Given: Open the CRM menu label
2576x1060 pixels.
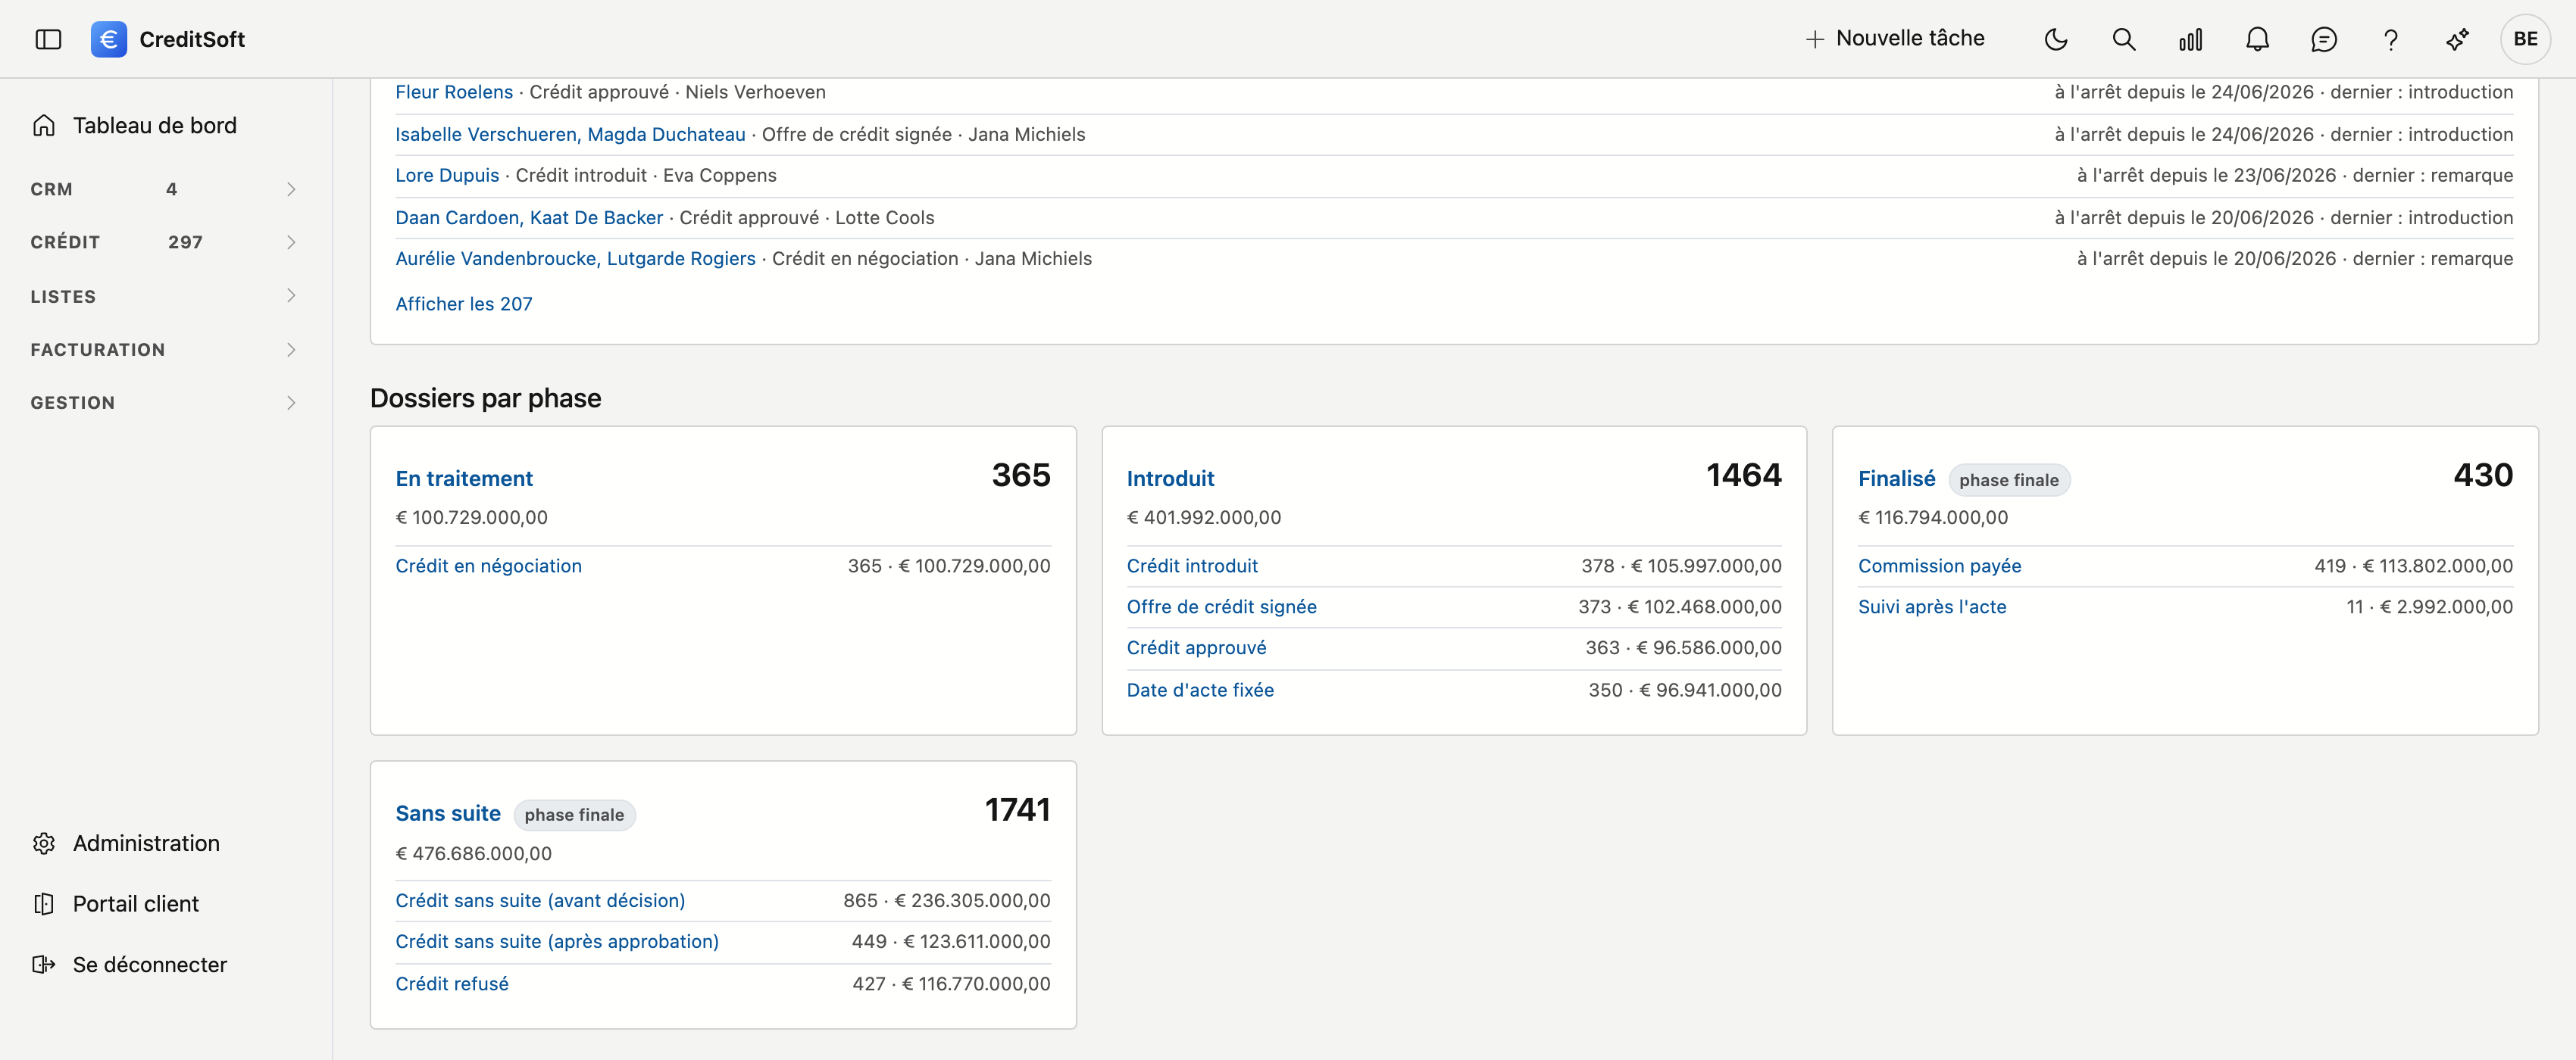Looking at the screenshot, I should [x=51, y=189].
